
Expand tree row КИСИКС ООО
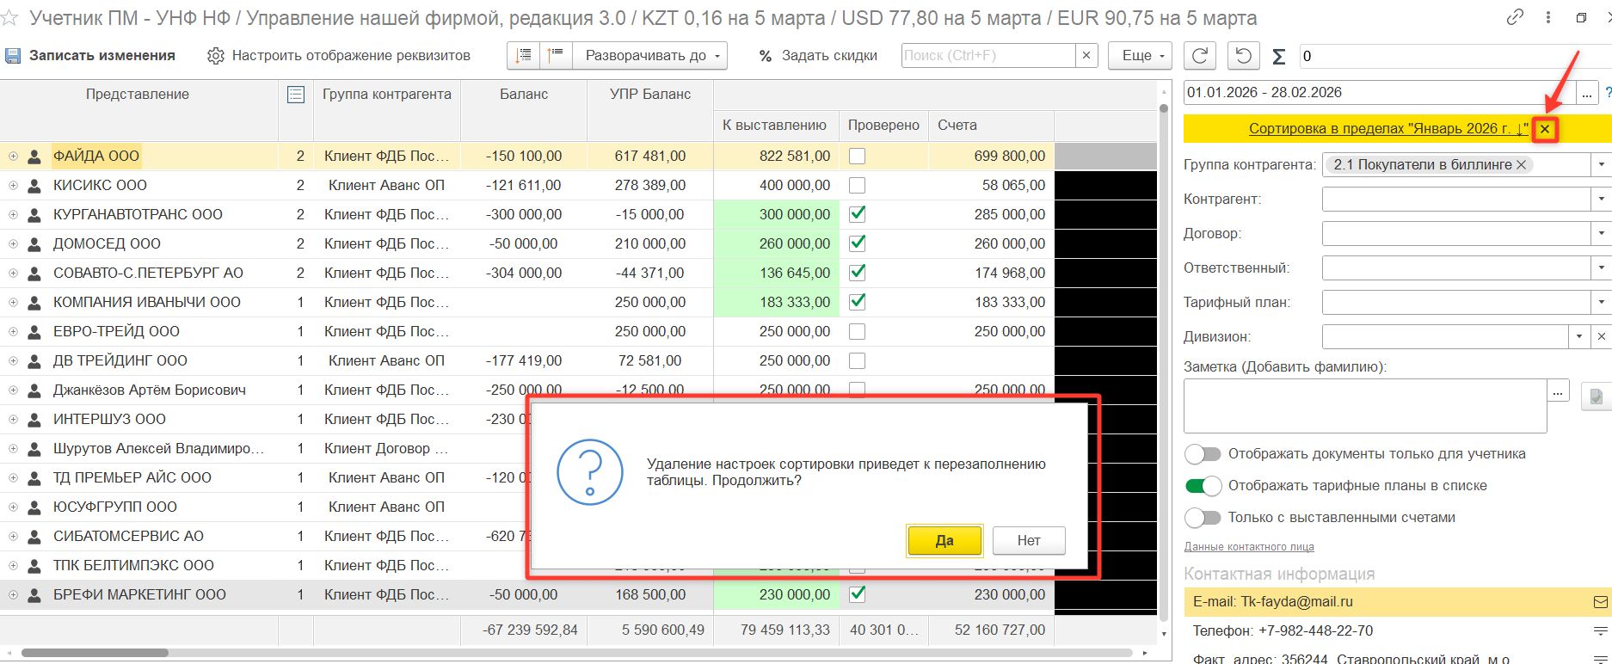[13, 186]
